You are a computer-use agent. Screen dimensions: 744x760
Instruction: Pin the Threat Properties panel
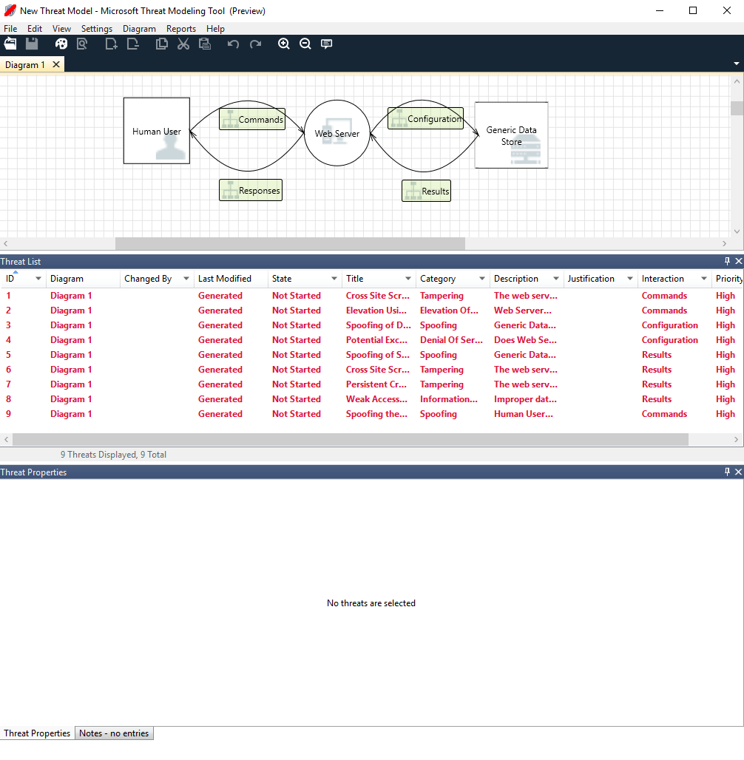click(727, 472)
